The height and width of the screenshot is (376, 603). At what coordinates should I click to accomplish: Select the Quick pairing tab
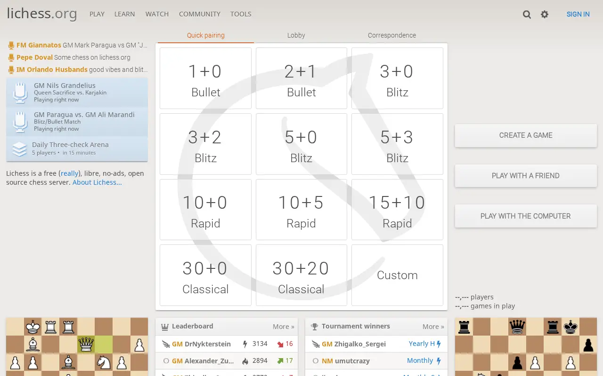pos(206,35)
